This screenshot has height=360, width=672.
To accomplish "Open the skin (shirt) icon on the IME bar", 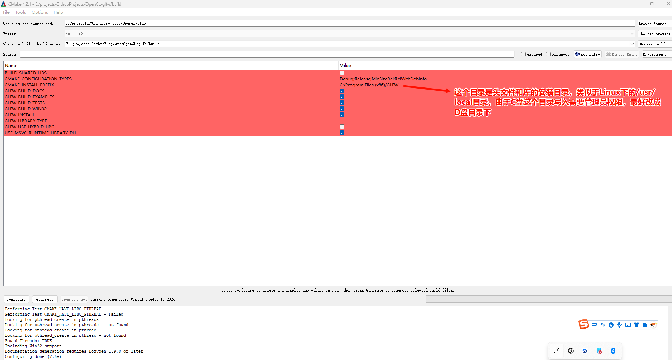I will pyautogui.click(x=636, y=325).
